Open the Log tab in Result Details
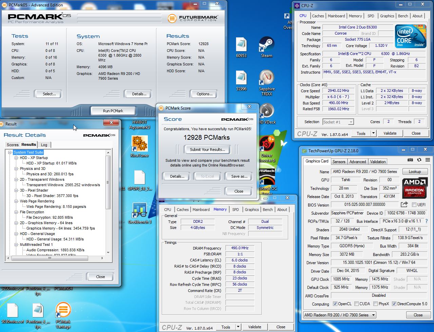The image size is (434, 332). point(44,145)
